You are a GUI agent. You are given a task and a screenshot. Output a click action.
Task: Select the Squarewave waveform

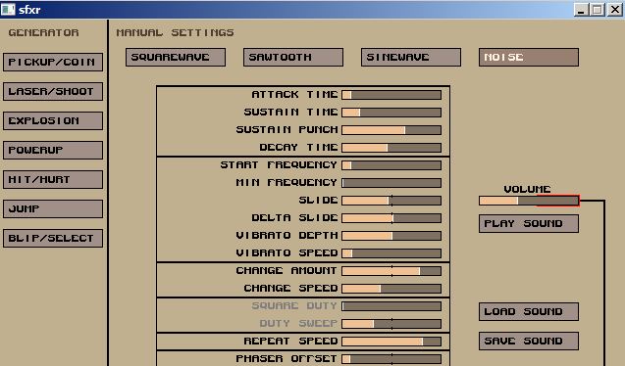176,57
